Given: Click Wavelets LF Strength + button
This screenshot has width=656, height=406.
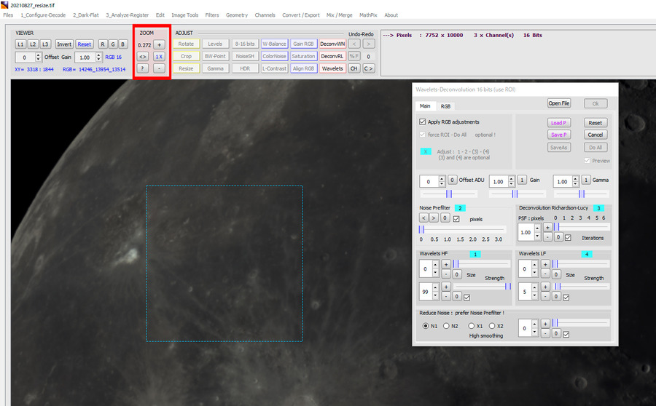Looking at the screenshot, I should click(x=545, y=287).
